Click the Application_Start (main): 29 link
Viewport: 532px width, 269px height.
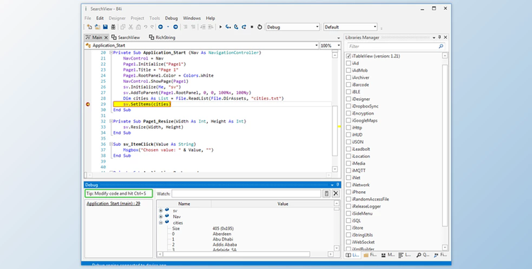[113, 204]
